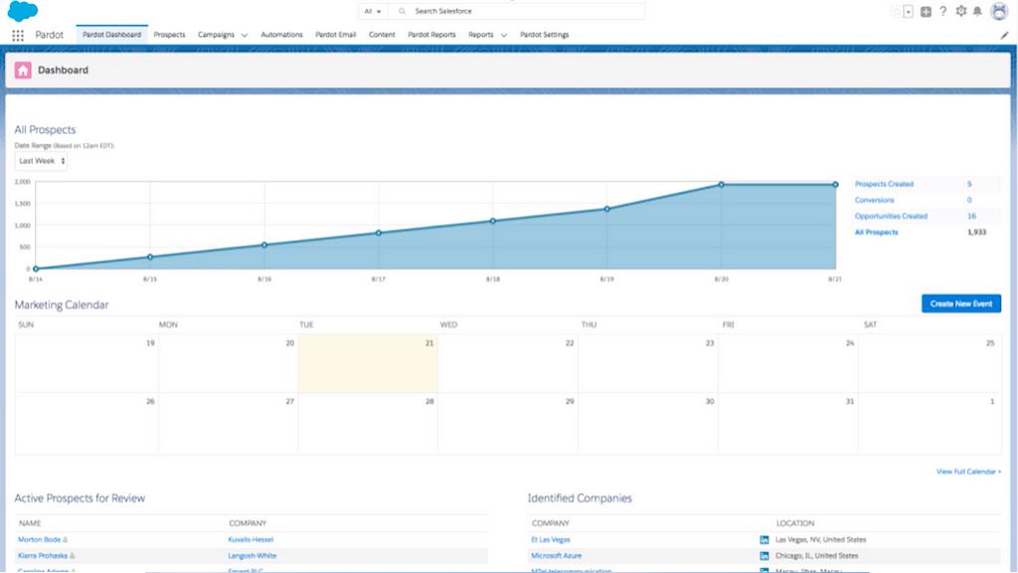Open the Setup gear icon
1018x573 pixels.
click(x=960, y=12)
